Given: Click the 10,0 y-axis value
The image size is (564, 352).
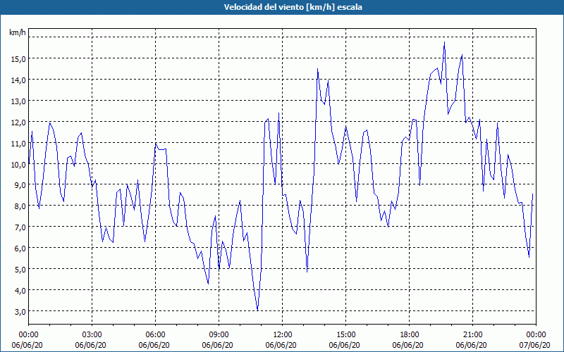Looking at the screenshot, I should (18, 164).
